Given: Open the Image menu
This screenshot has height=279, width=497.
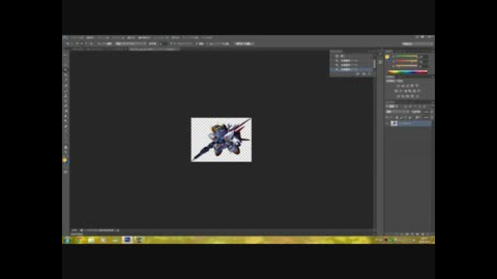Looking at the screenshot, I should pos(103,38).
